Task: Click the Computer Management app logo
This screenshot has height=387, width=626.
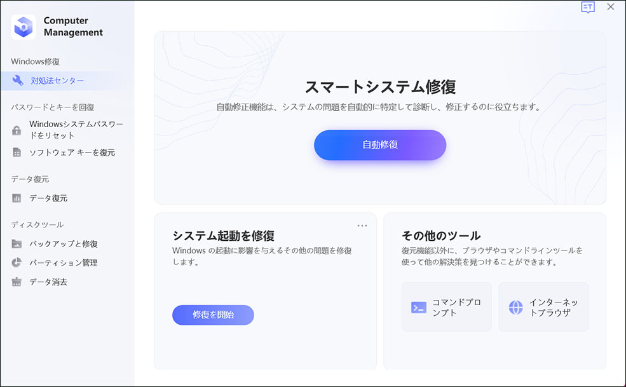Action: tap(24, 27)
